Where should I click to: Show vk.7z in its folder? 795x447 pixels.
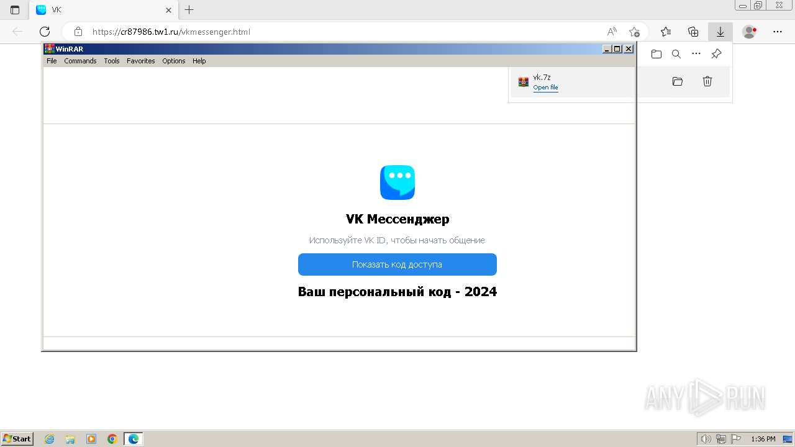(x=678, y=81)
